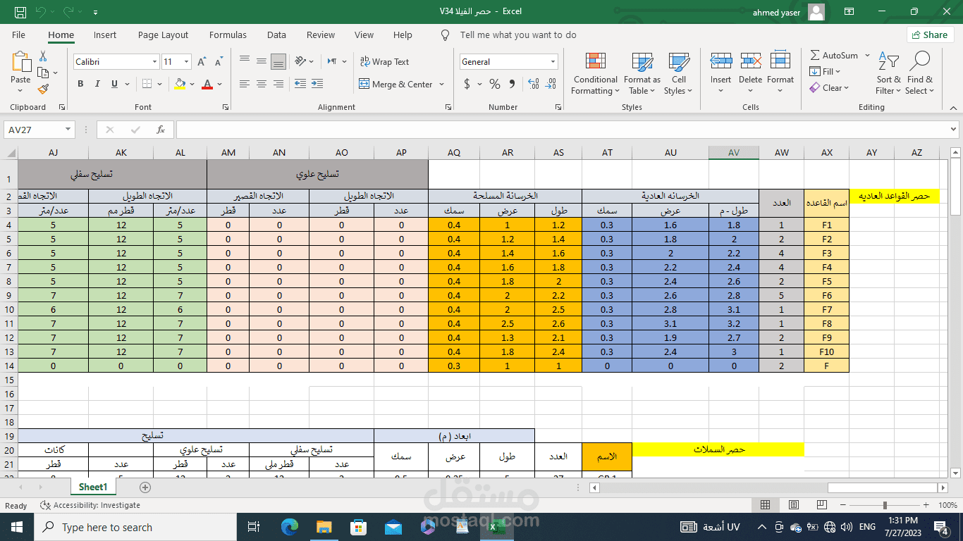Image resolution: width=963 pixels, height=541 pixels.
Task: Open Format as Table gallery
Action: coord(642,73)
